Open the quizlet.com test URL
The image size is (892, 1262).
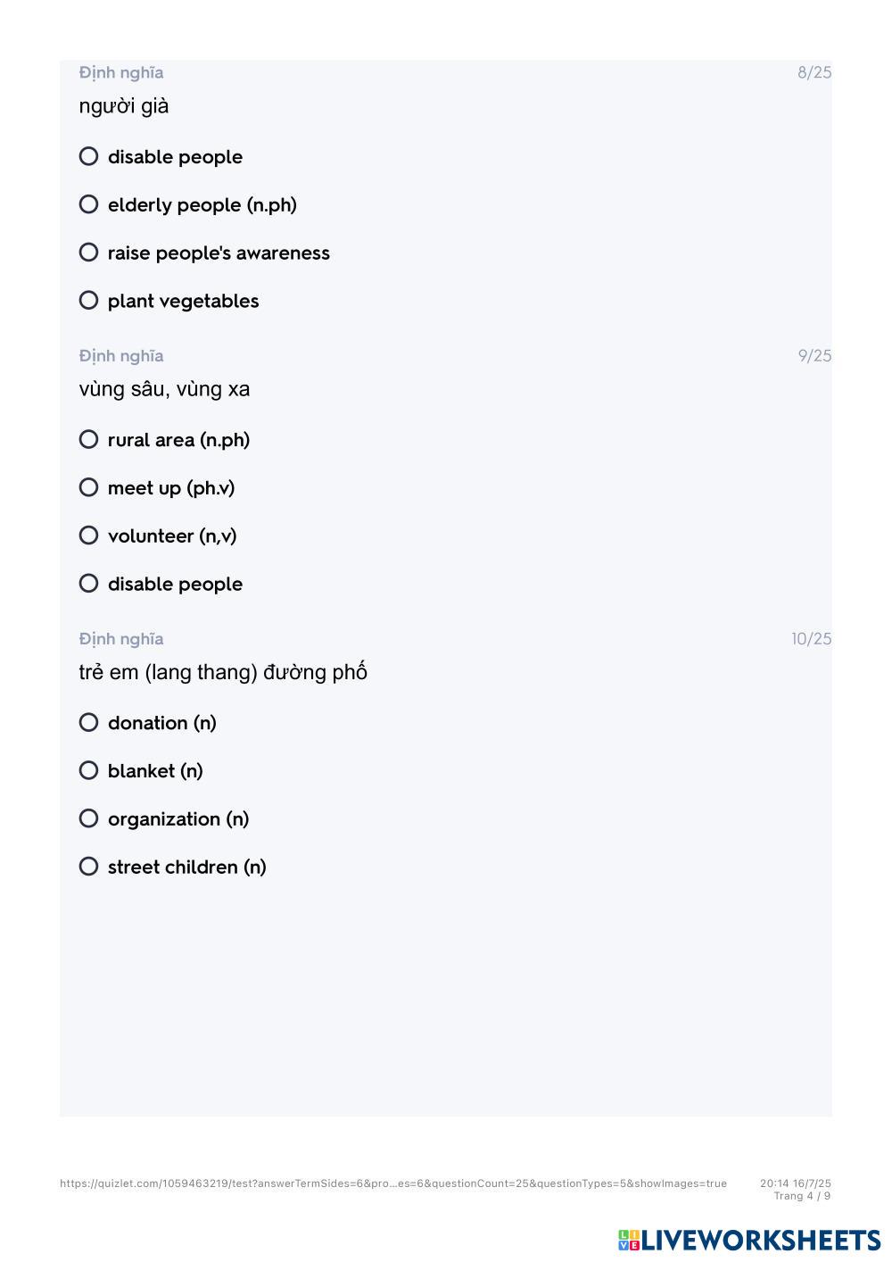392,1183
